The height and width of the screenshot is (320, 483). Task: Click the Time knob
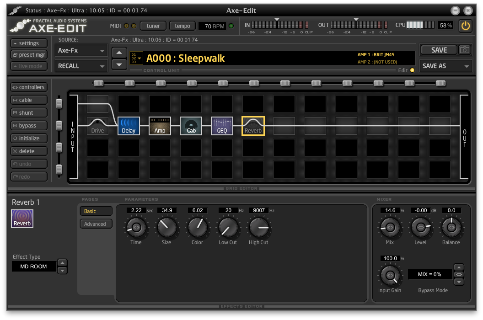pyautogui.click(x=136, y=228)
